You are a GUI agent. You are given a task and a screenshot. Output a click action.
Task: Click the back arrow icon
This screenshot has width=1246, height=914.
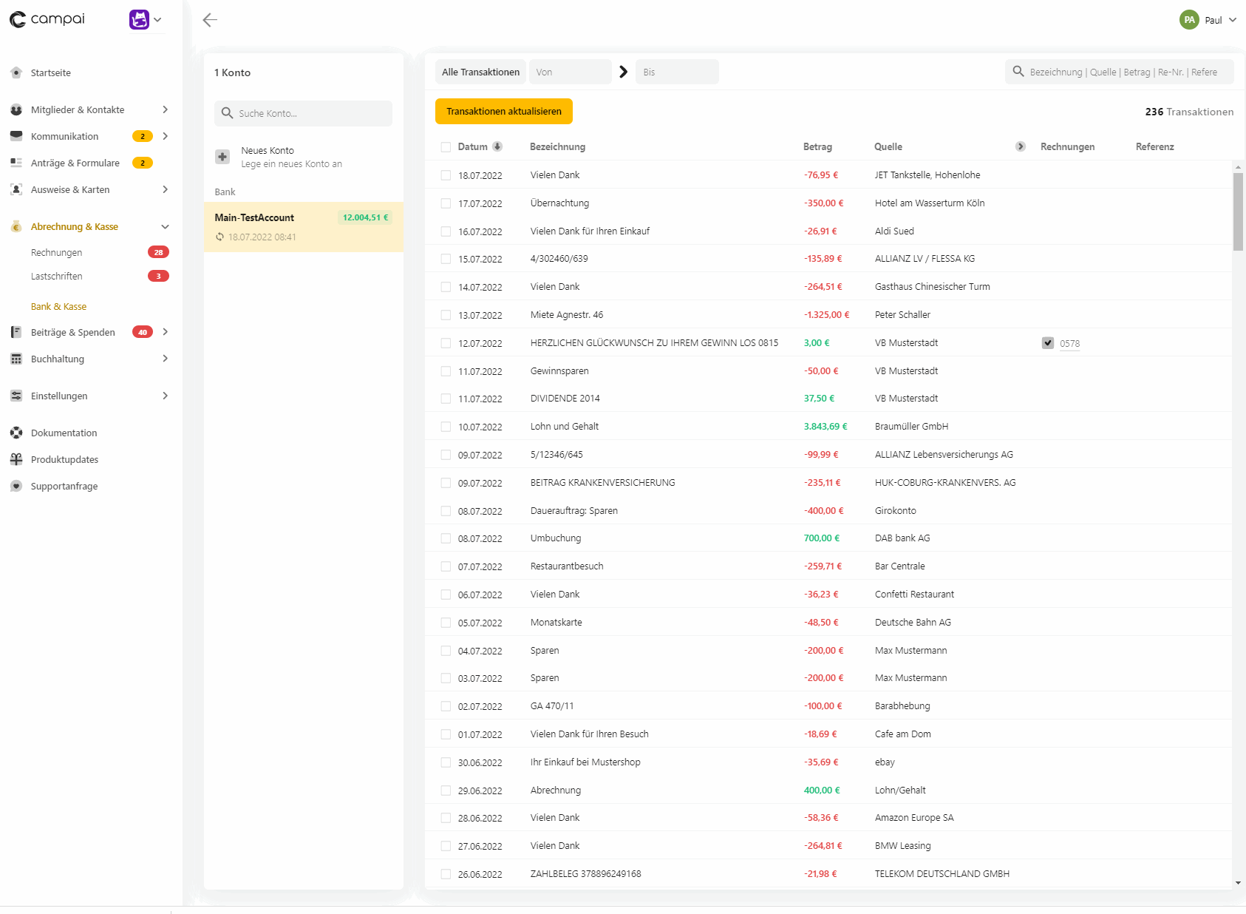coord(210,20)
